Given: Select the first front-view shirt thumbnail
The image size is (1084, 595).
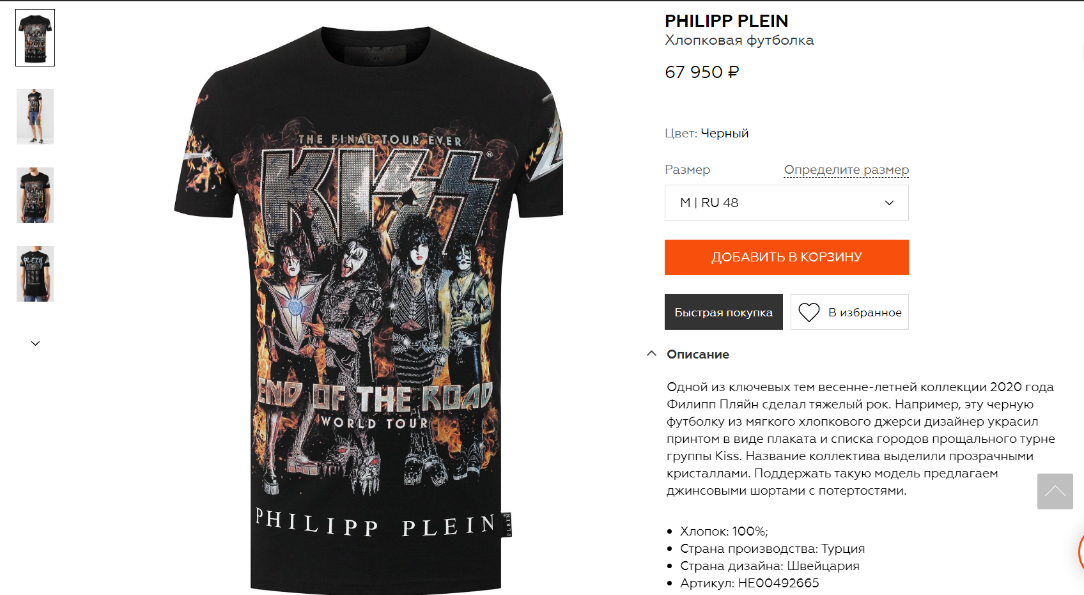Looking at the screenshot, I should 35,38.
